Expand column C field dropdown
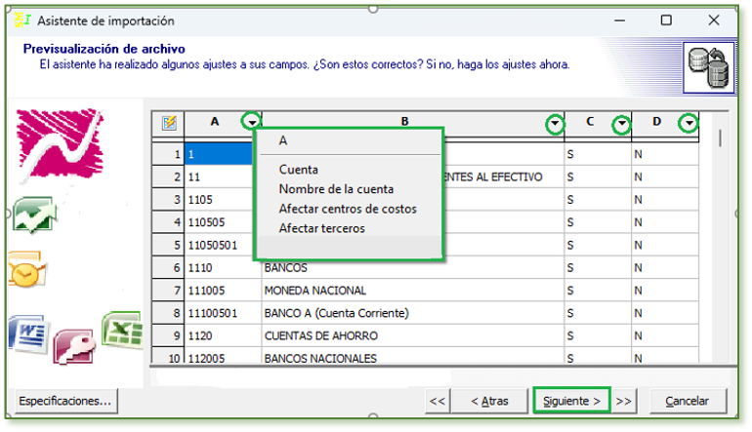752x432 pixels. pos(621,124)
